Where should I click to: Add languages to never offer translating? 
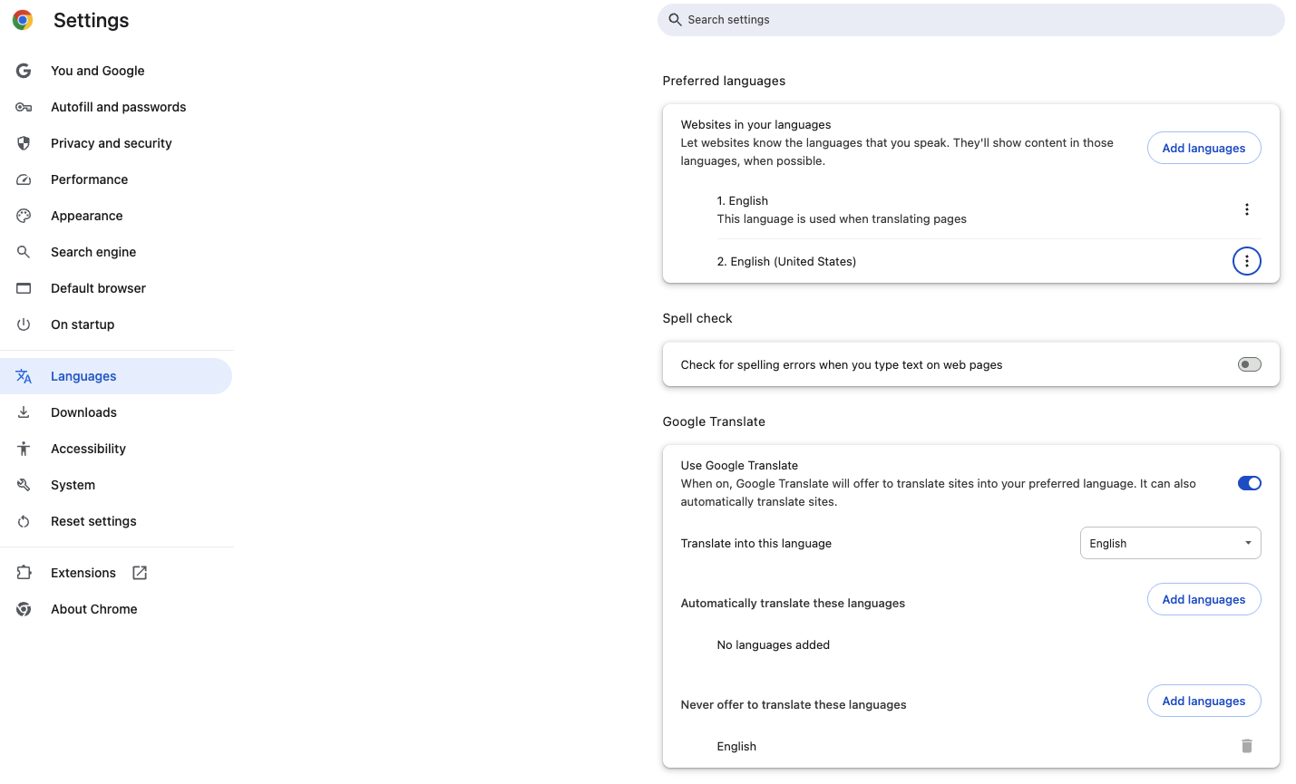pos(1204,701)
